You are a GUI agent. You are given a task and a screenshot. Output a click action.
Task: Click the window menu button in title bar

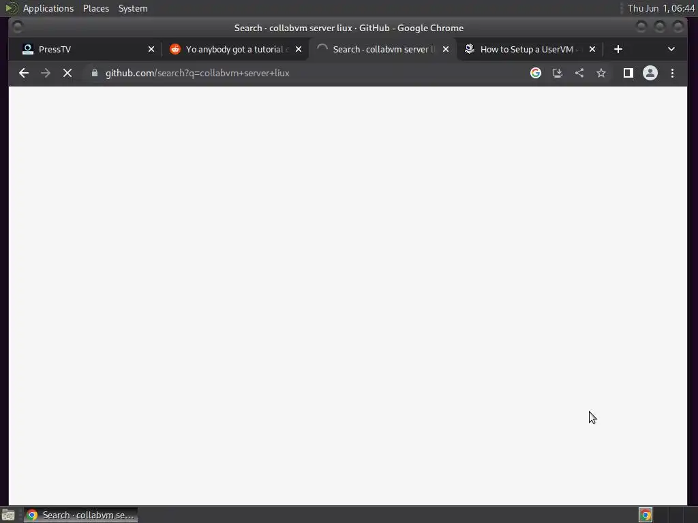[17, 27]
